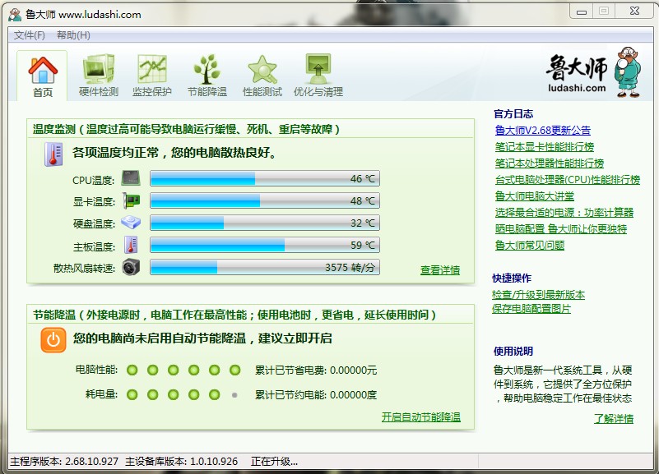
Task: Click the CPU chip icon next to CPU温度
Action: [131, 178]
